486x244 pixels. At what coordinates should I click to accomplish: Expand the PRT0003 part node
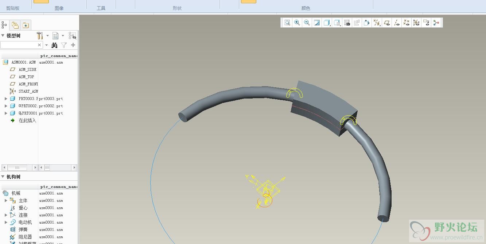coord(6,99)
